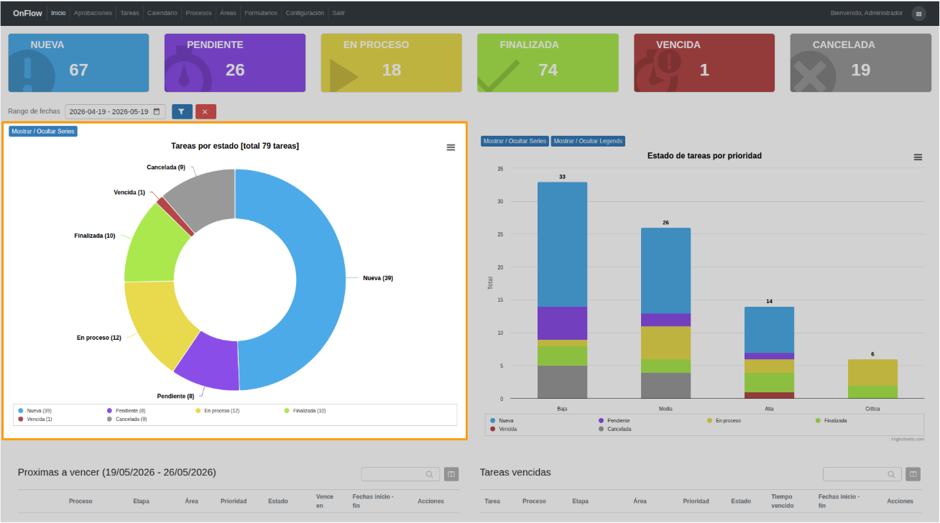940x523 pixels.
Task: Navigate to the Procesos section
Action: tap(198, 13)
